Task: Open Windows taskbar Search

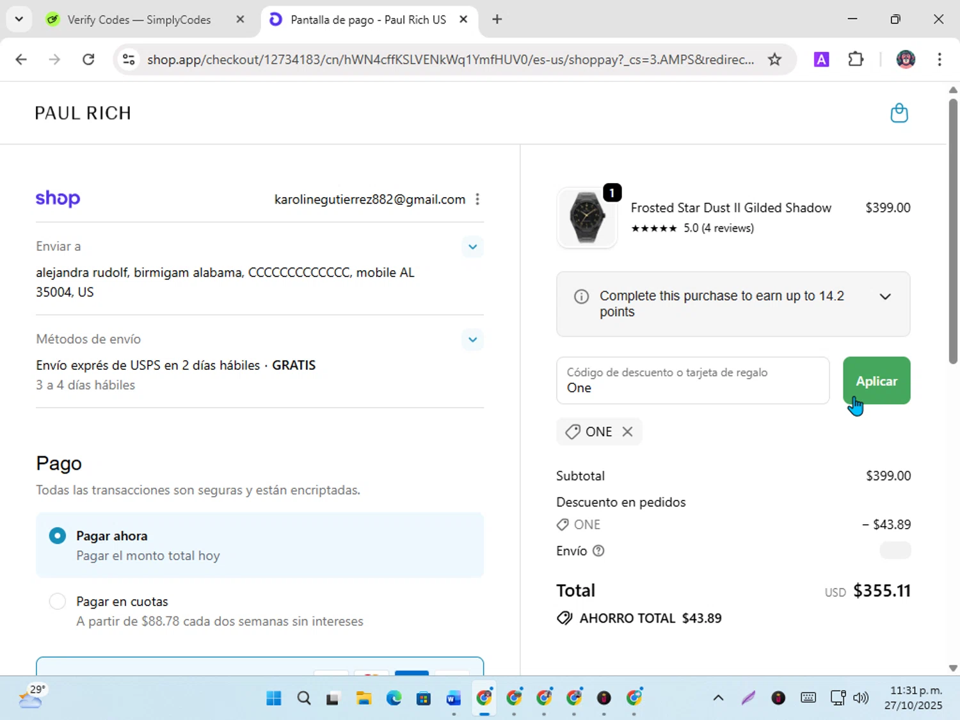Action: (x=304, y=698)
